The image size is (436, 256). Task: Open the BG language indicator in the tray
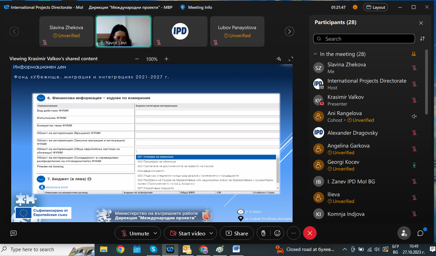pyautogui.click(x=395, y=249)
